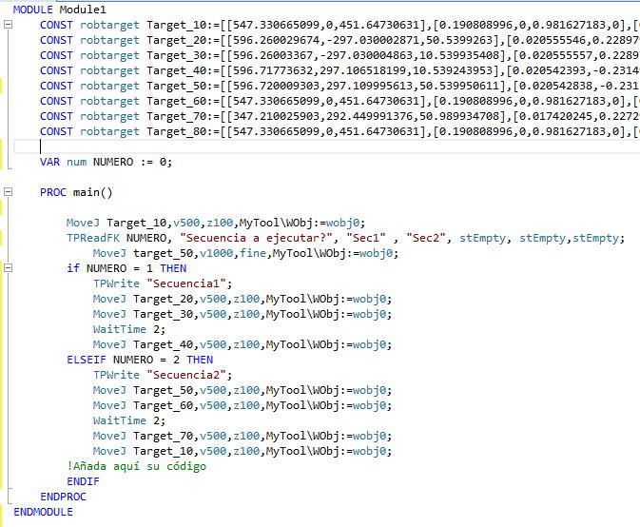Click the first 'WaitTime 2;' line
Viewport: 640px width, 527px height.
129,329
